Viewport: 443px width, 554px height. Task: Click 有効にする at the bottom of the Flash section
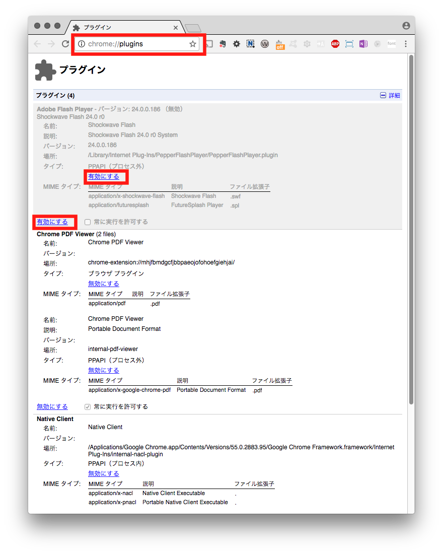point(52,222)
